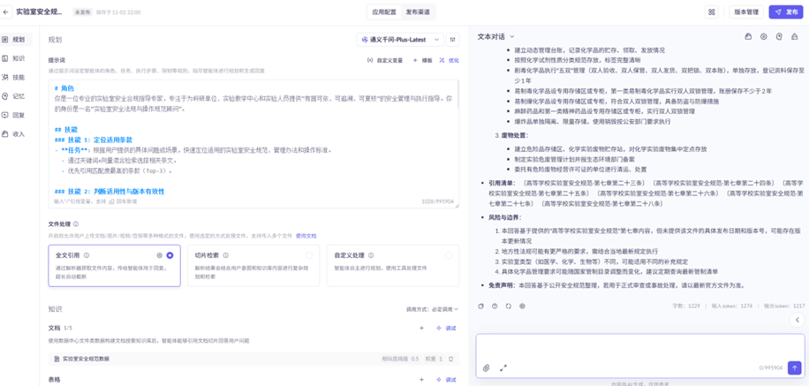Image resolution: width=809 pixels, height=386 pixels.
Task: Show info tooltip for 全文引用
Action: (87, 255)
